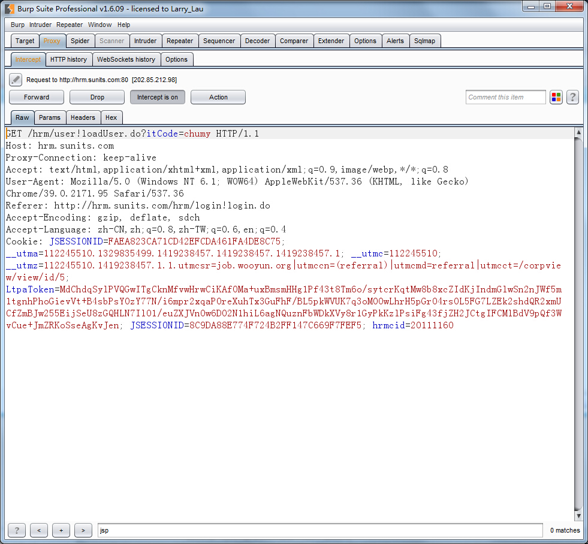Click the Accept-Encoding header line

[x=102, y=217]
